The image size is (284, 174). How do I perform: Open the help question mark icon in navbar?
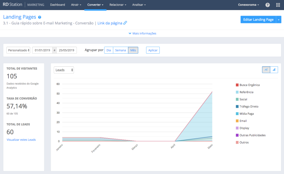[267, 5]
